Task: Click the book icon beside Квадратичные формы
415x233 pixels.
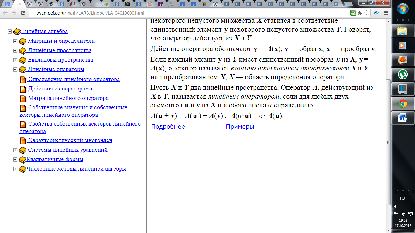Action: [x=23, y=160]
